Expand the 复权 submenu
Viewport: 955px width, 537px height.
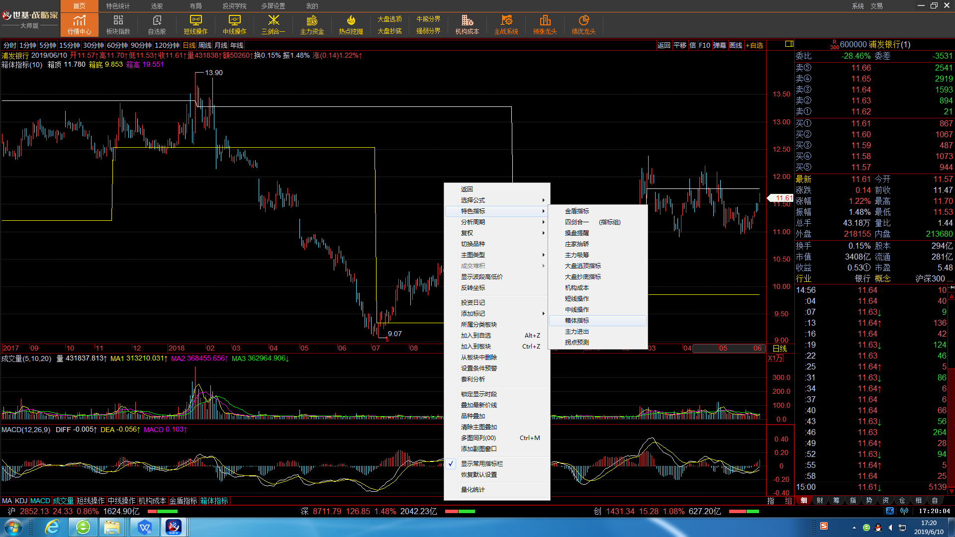pyautogui.click(x=497, y=233)
